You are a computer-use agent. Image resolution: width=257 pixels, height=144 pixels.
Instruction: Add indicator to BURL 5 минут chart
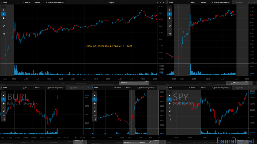(221, 2)
